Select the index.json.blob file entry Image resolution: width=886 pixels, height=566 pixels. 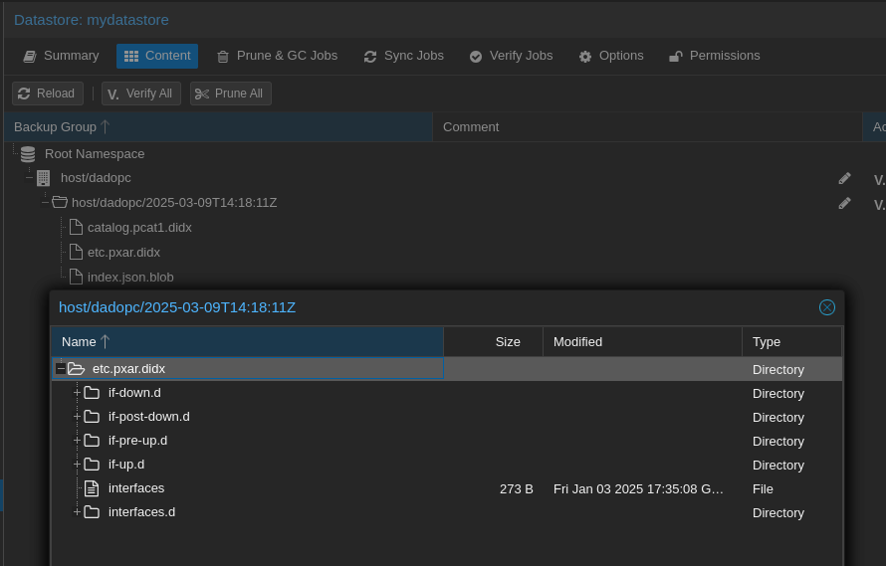[x=130, y=277]
